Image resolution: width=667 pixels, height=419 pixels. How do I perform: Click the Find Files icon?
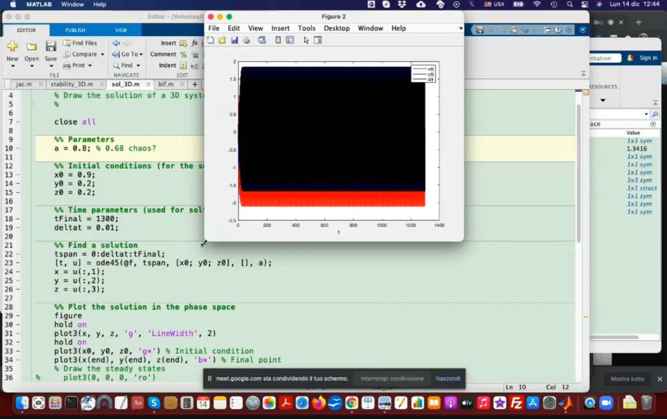pyautogui.click(x=67, y=43)
